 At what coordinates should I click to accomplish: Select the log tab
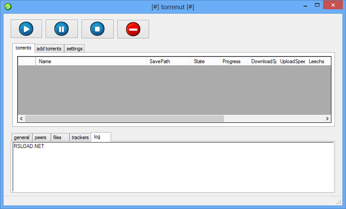pos(100,137)
